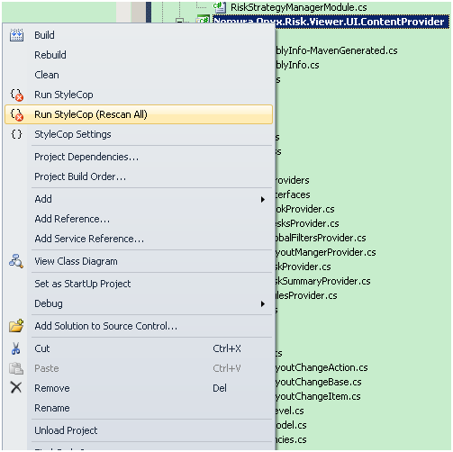453x452 pixels.
Task: Click the Remove X icon
Action: click(x=16, y=387)
